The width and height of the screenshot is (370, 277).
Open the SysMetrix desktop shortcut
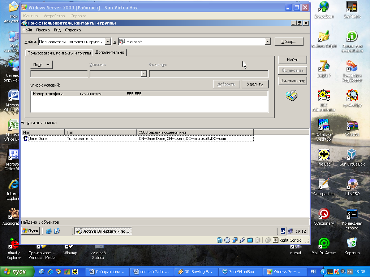coord(352,9)
